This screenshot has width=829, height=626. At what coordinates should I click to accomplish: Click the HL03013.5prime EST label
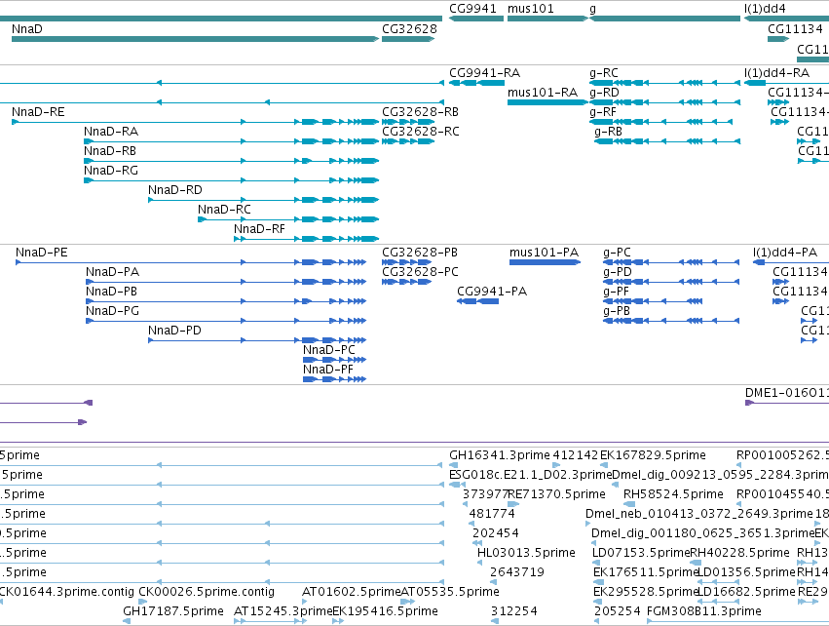click(526, 554)
